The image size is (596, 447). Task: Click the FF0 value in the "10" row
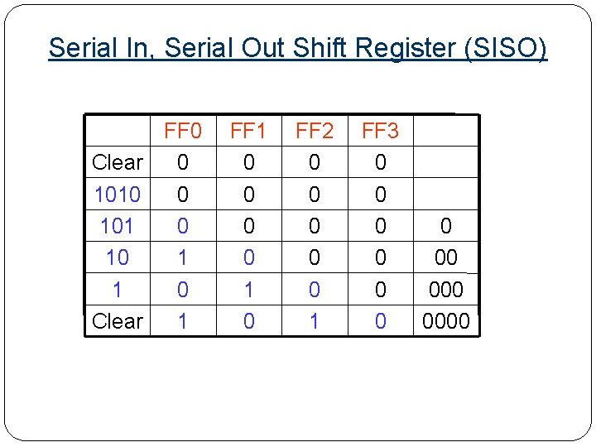(183, 257)
